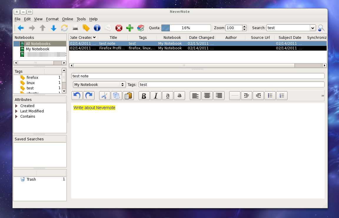Click the clipboard paste icon
339x218 pixels.
point(128,96)
